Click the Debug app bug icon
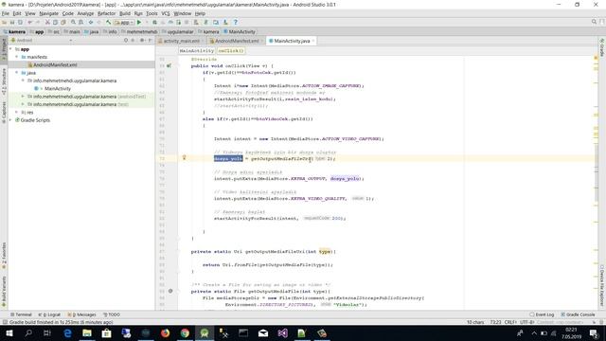The width and height of the screenshot is (606, 341). coord(154,23)
